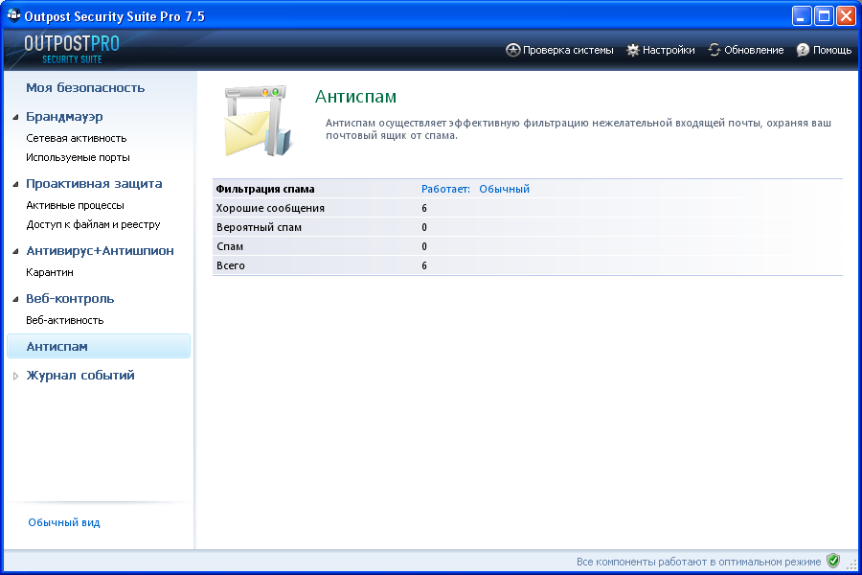The width and height of the screenshot is (862, 575).
Task: Open Помощь from the top bar
Action: [831, 50]
